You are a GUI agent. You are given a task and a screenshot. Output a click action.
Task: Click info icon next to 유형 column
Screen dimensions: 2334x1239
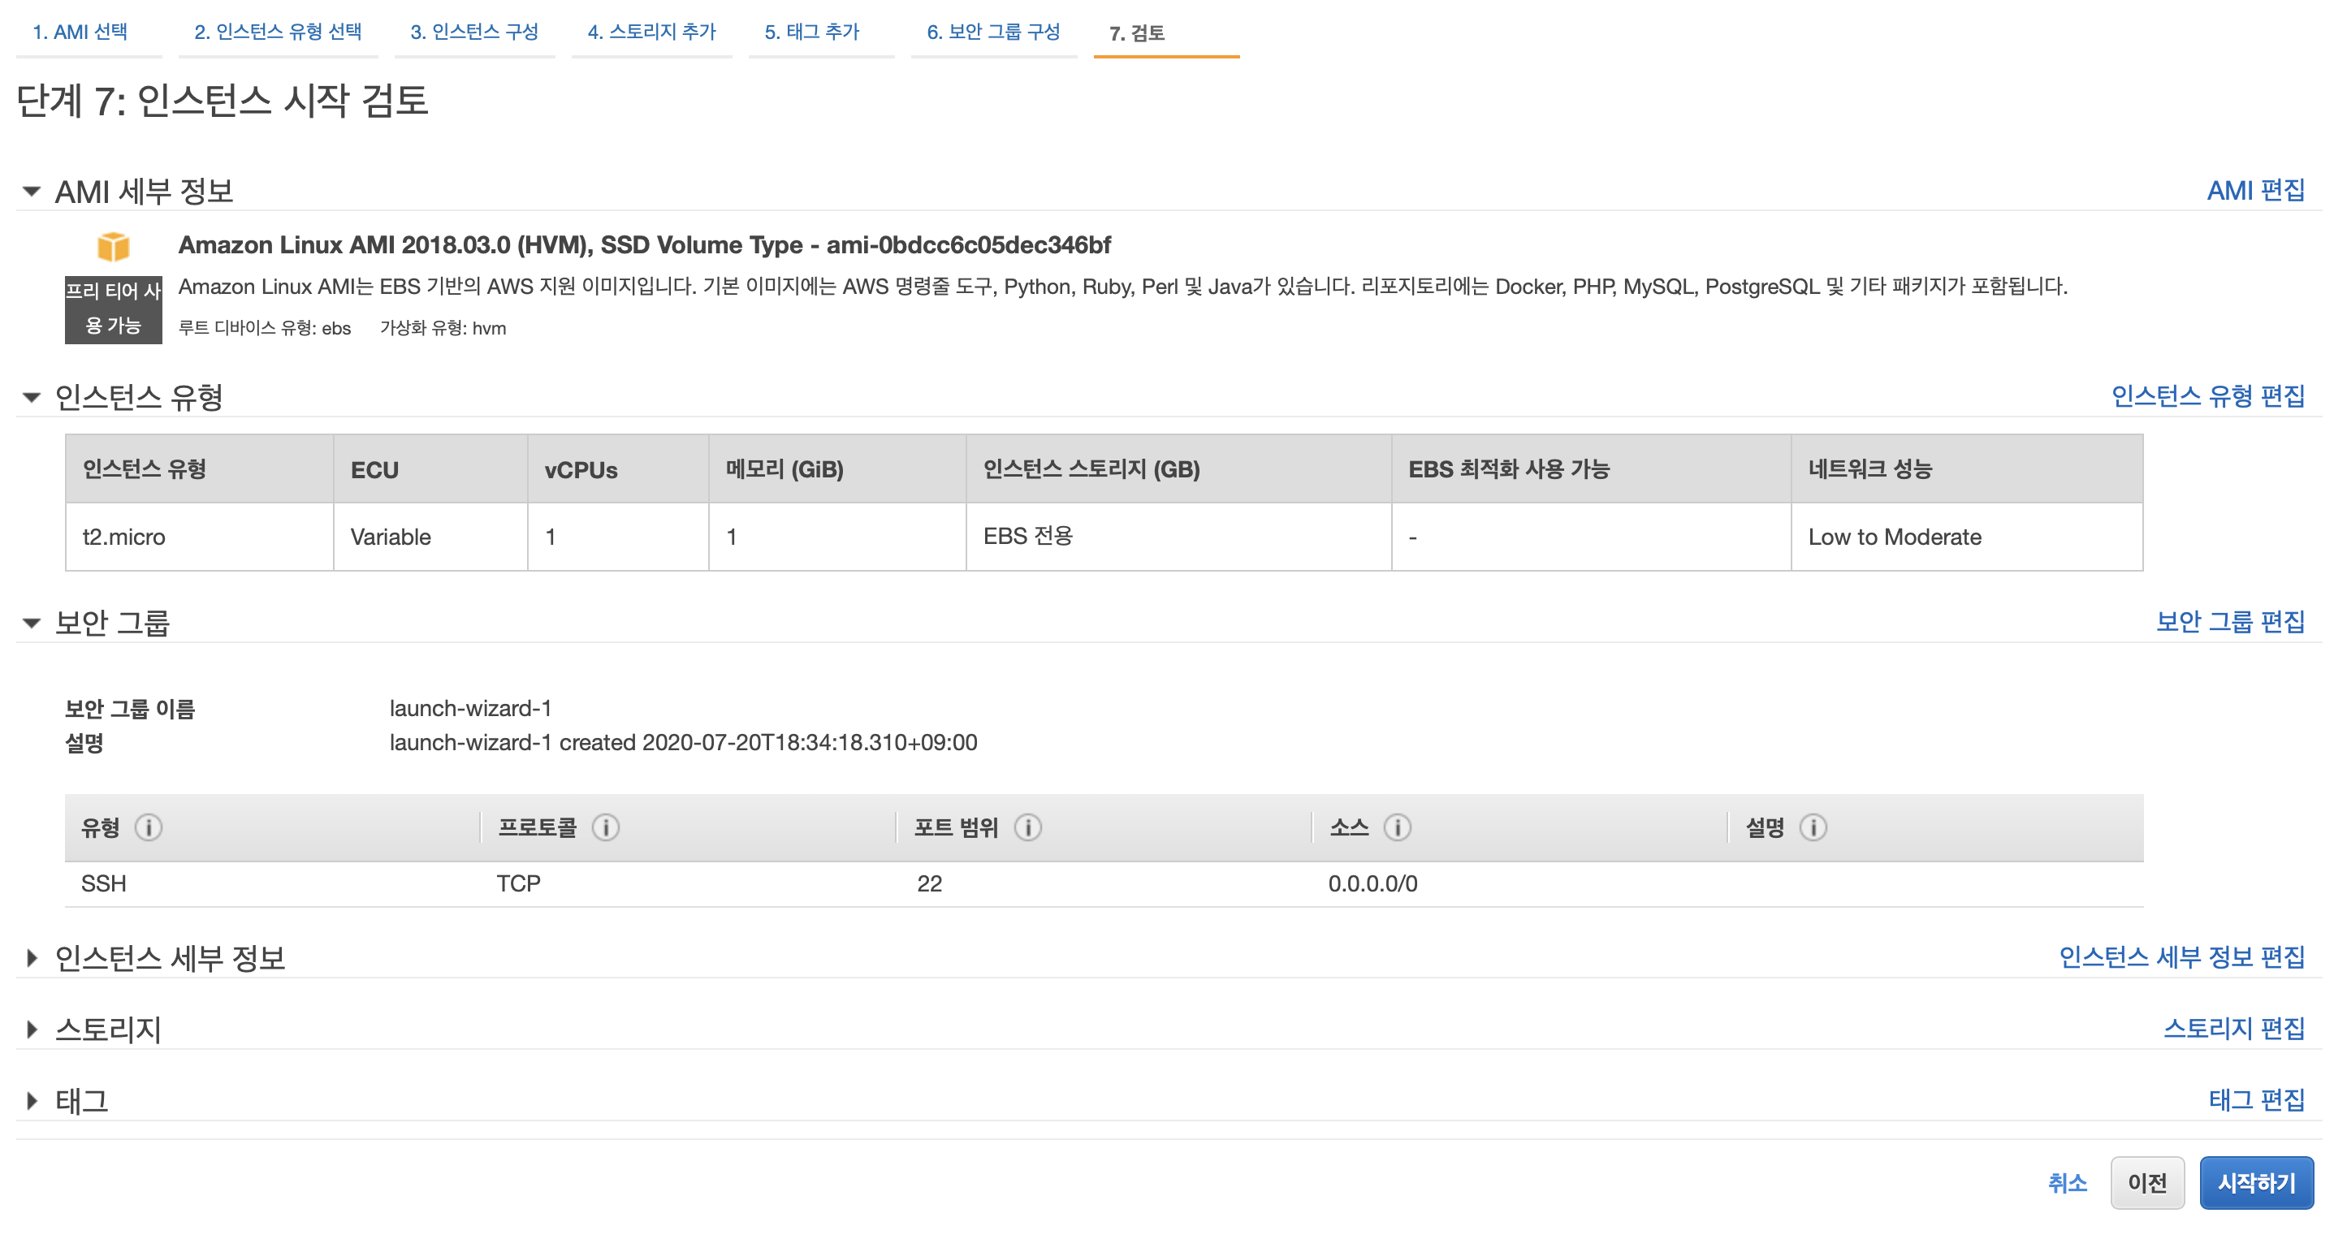point(149,827)
